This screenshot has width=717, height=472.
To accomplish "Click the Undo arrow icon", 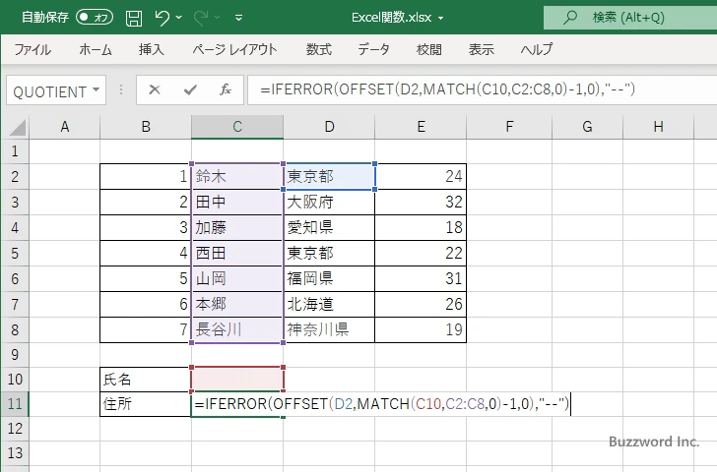I will (162, 18).
